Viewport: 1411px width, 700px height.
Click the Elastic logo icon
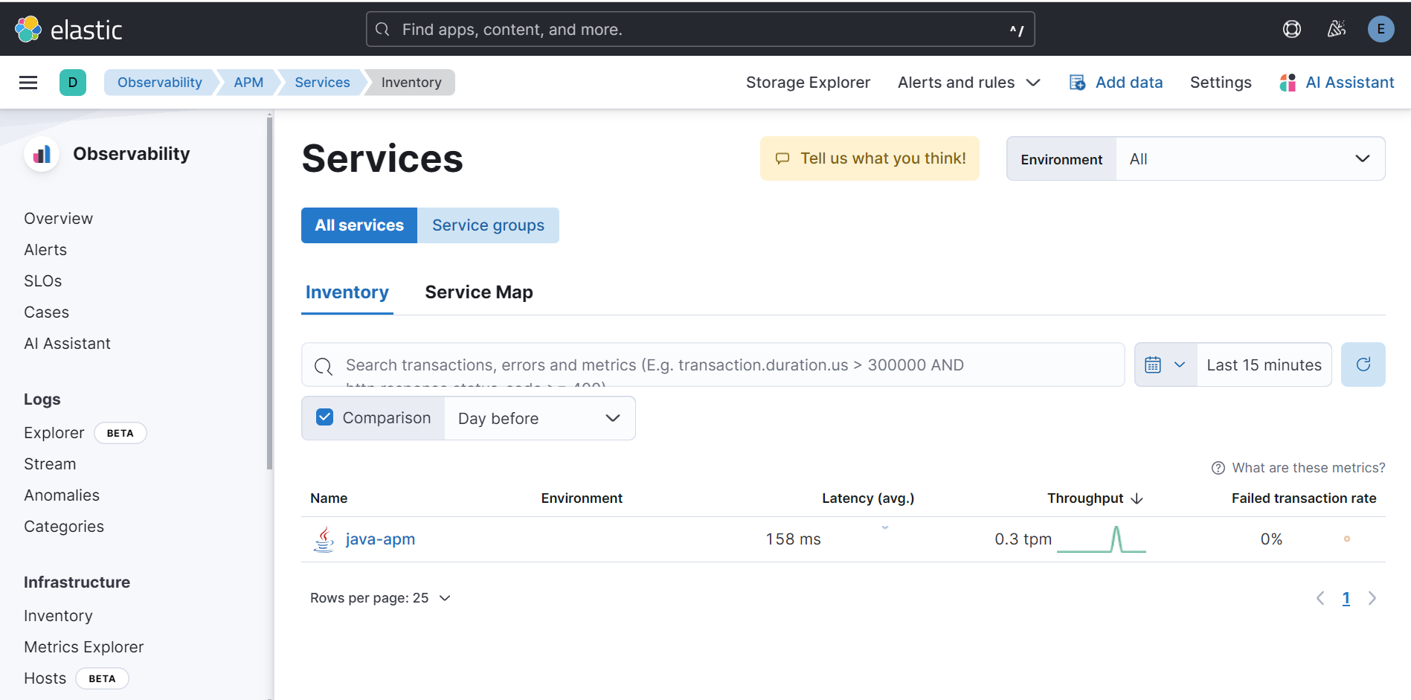(28, 29)
